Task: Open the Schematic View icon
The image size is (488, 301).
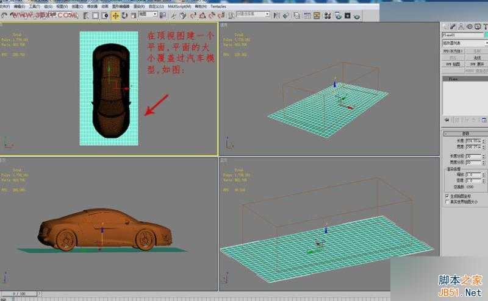Action: coord(317,16)
